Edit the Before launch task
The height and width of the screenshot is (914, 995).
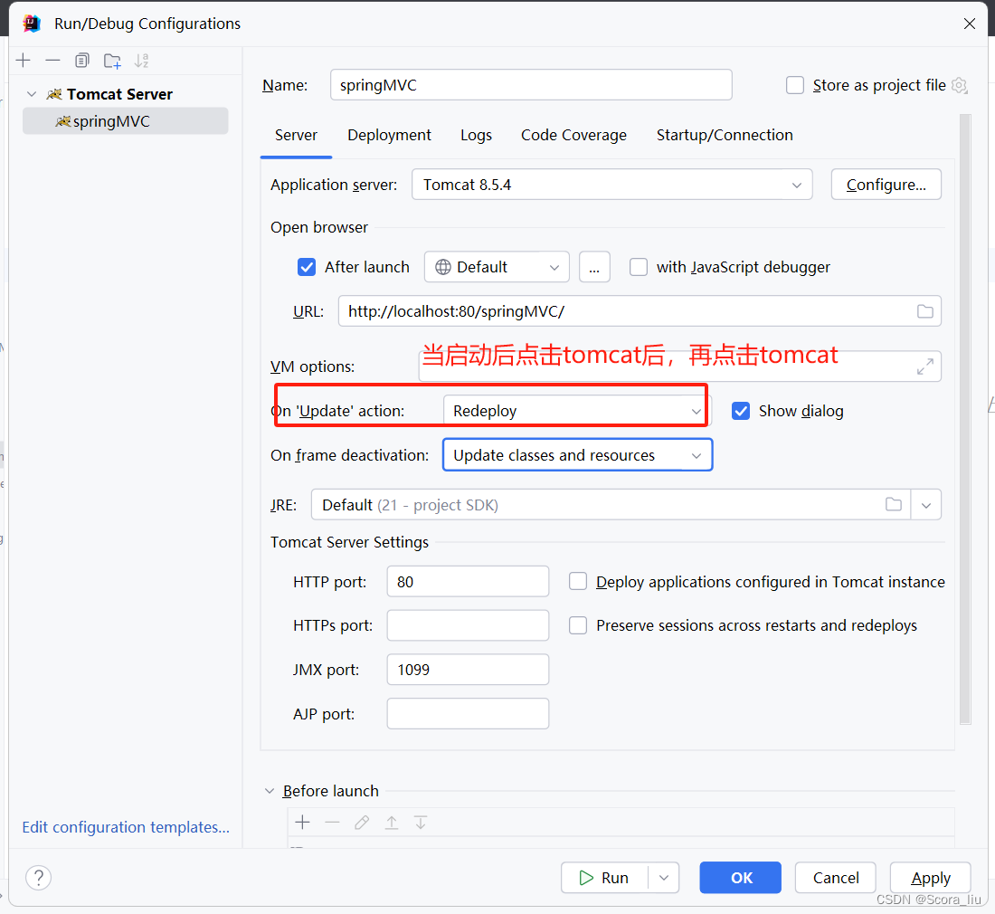tap(362, 822)
